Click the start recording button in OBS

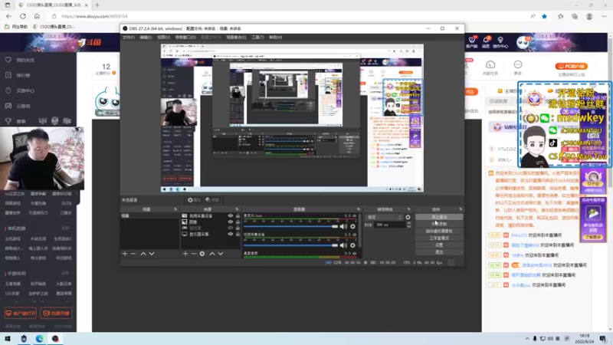pyautogui.click(x=439, y=224)
